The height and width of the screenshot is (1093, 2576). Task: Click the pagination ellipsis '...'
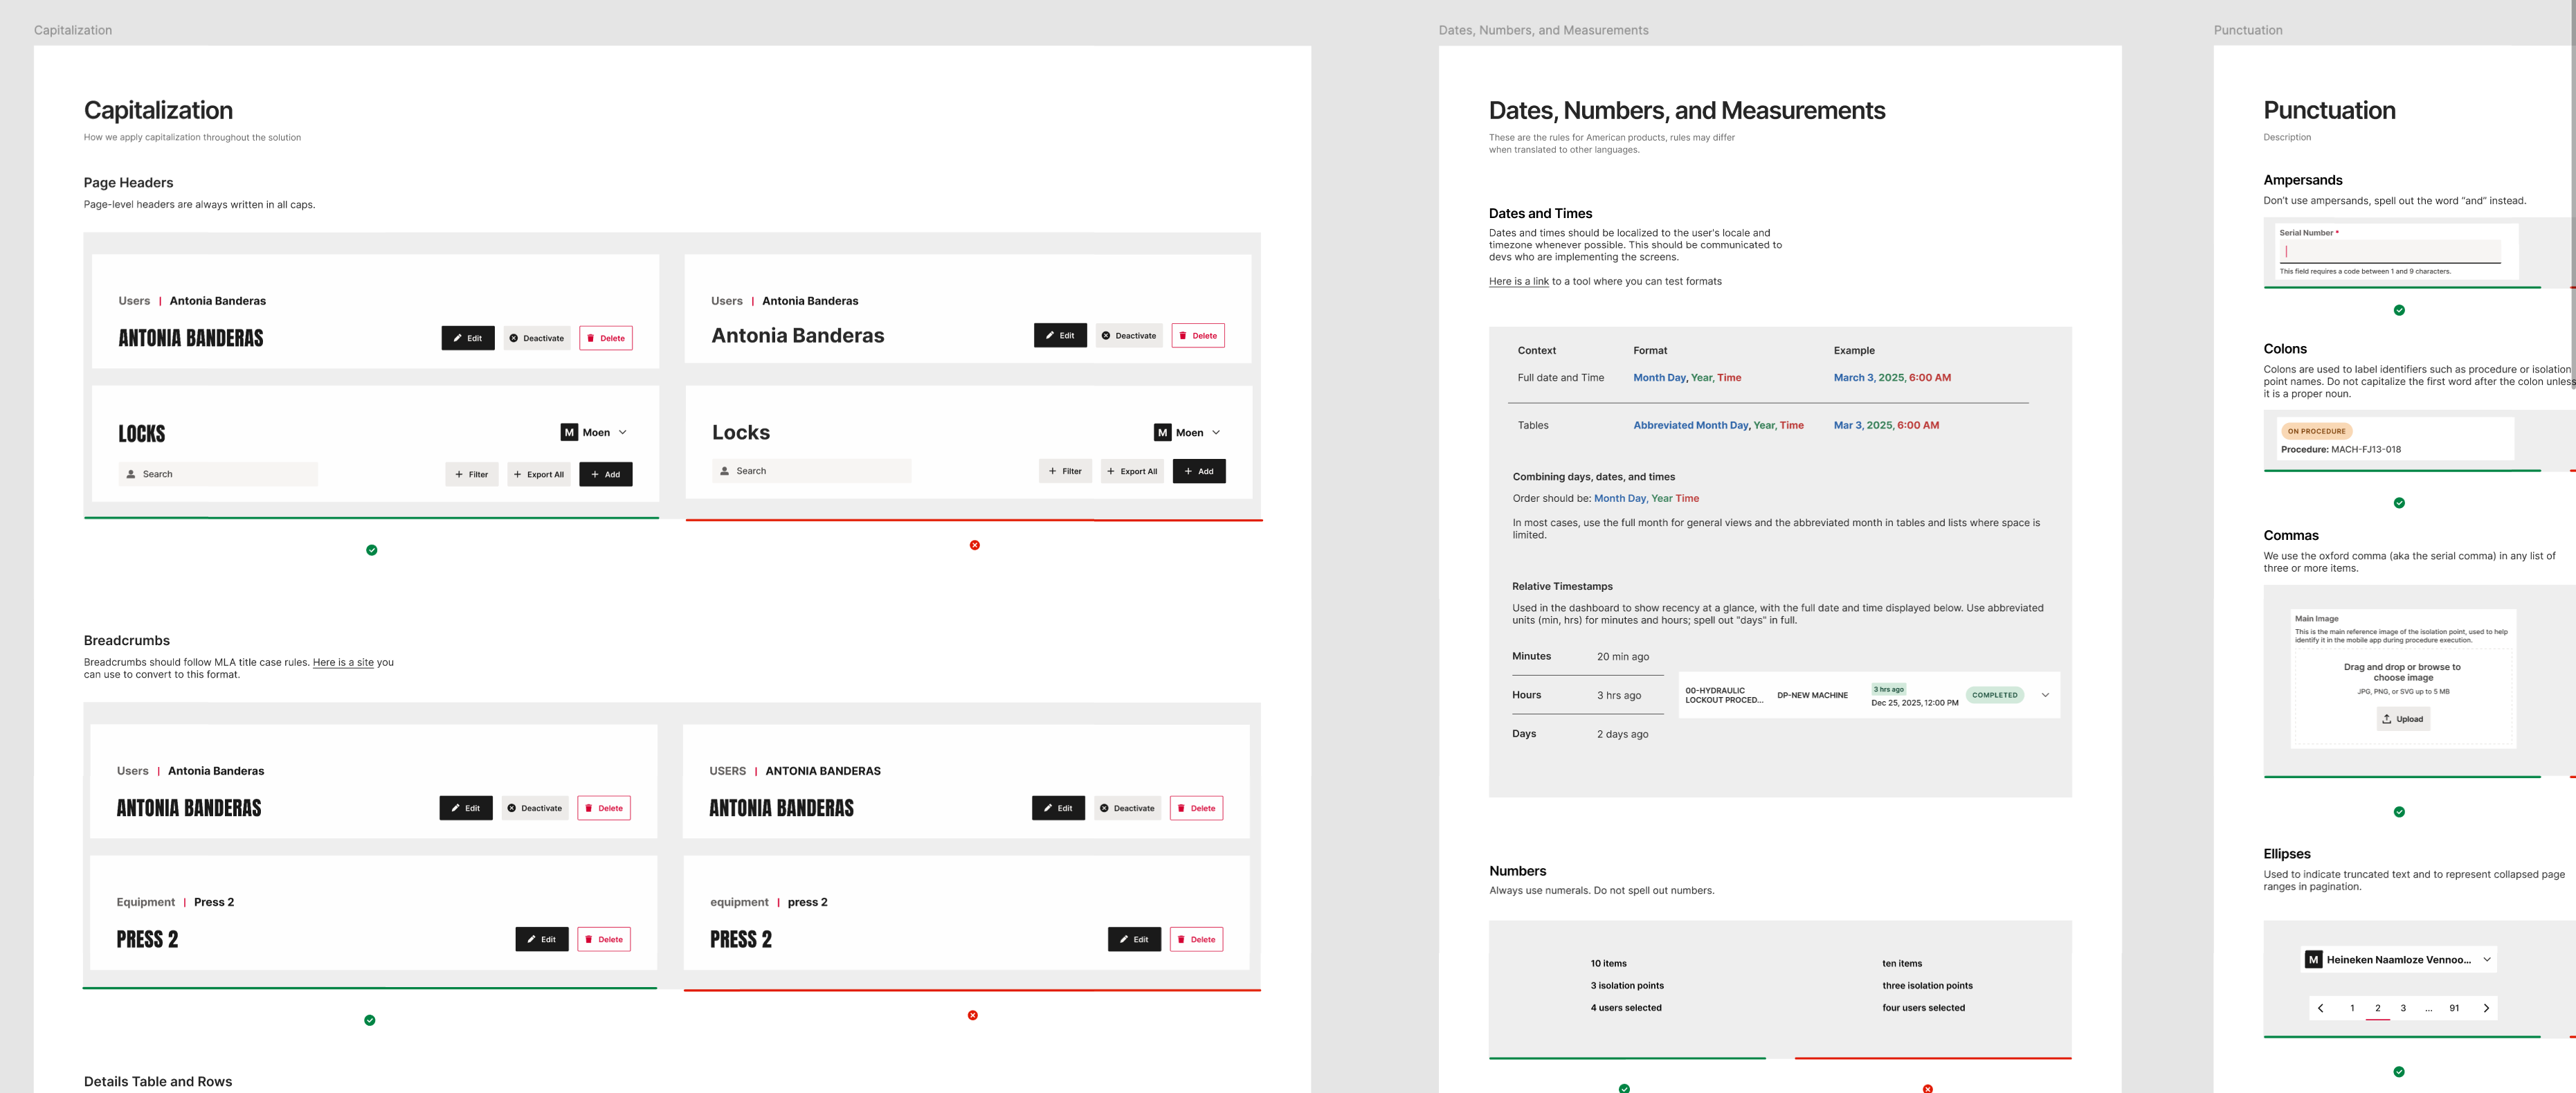[2428, 1009]
